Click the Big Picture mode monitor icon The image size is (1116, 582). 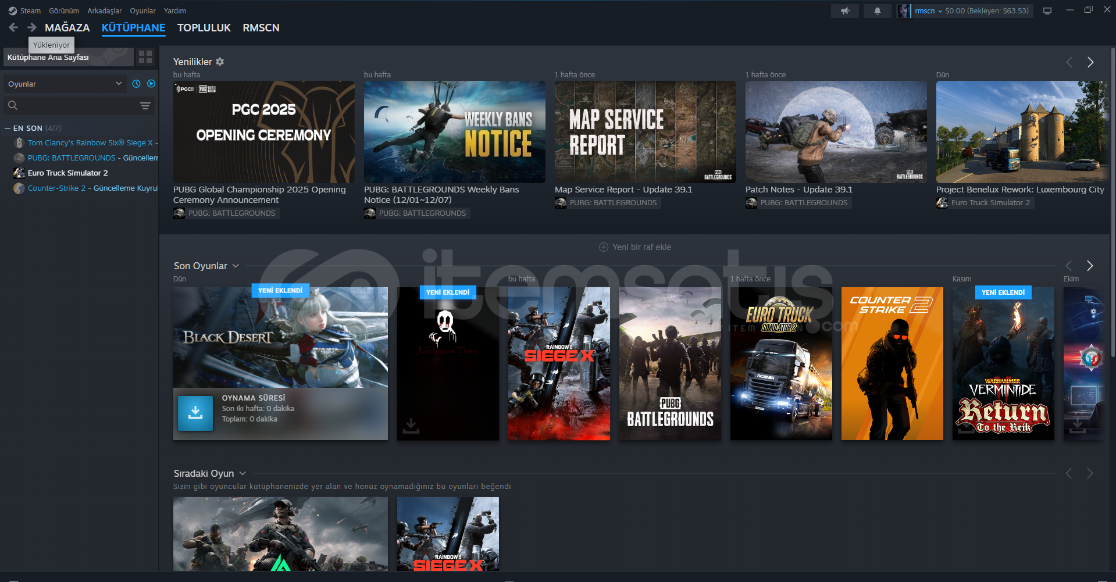[1047, 10]
